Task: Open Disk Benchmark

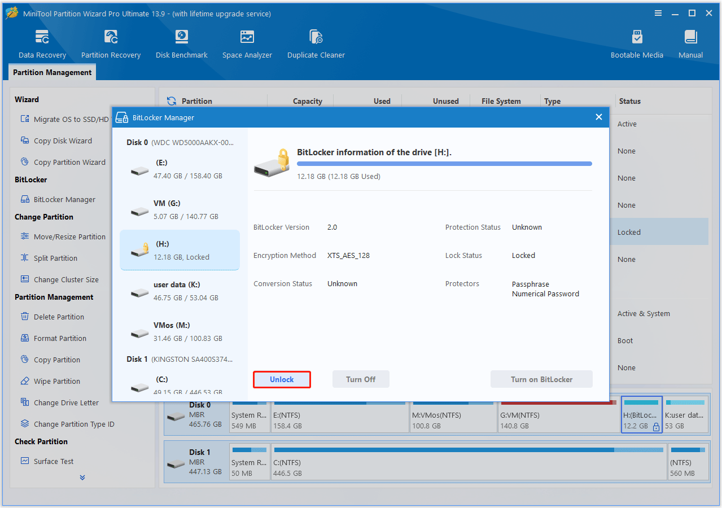Action: click(x=182, y=45)
